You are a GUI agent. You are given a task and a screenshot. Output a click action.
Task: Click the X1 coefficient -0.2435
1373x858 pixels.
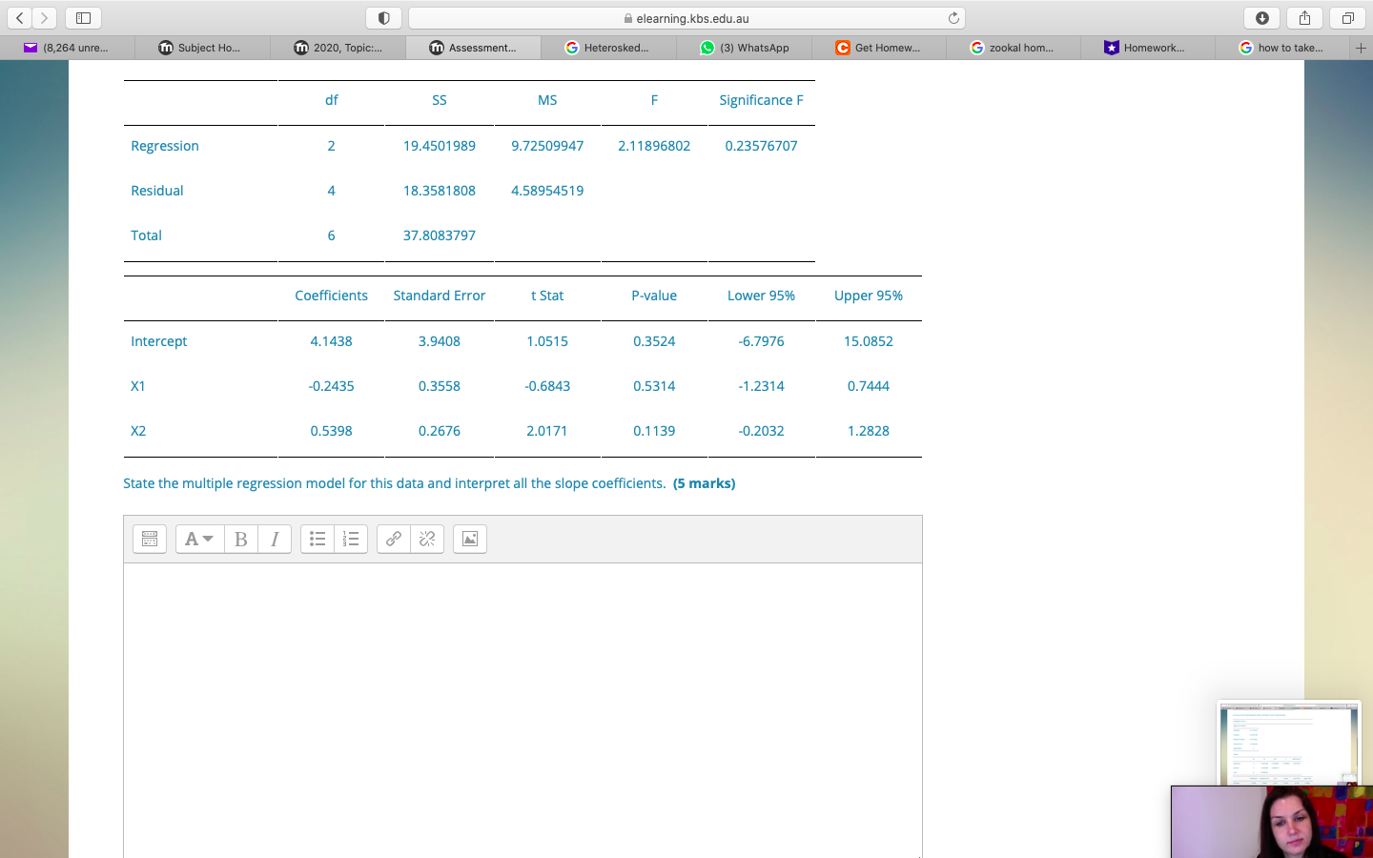331,386
